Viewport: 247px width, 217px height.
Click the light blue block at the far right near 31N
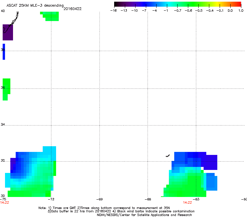[212, 182]
